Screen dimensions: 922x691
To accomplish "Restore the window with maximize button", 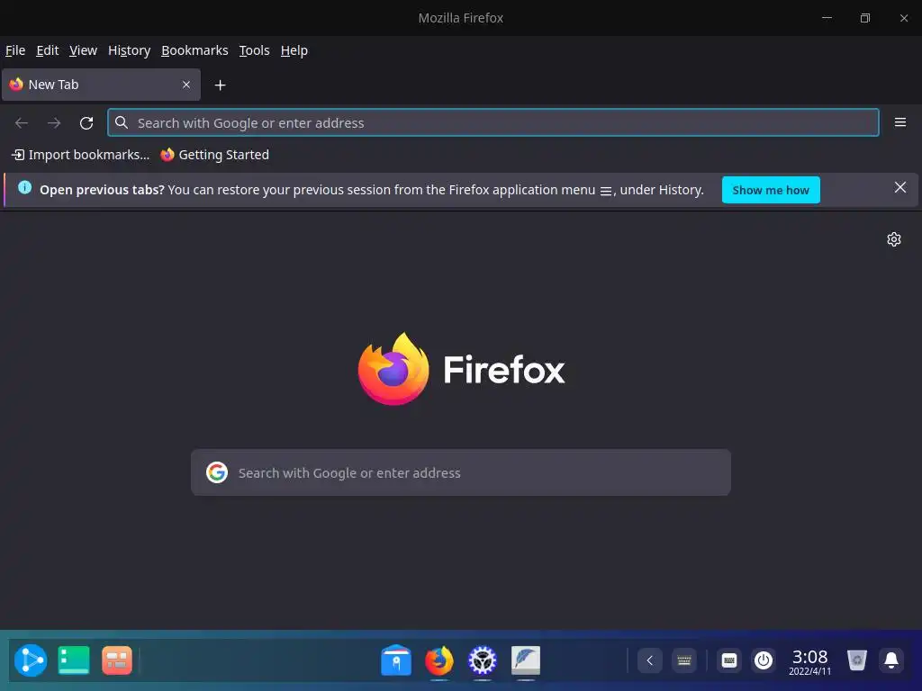I will click(865, 18).
